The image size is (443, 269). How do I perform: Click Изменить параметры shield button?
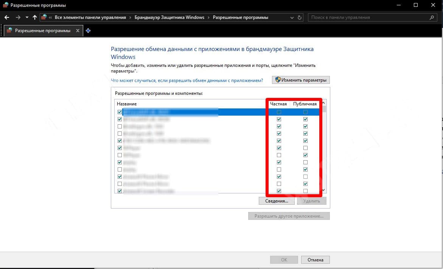301,80
